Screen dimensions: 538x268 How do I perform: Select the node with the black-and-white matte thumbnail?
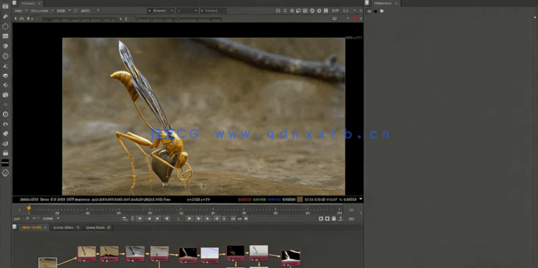coord(291,258)
